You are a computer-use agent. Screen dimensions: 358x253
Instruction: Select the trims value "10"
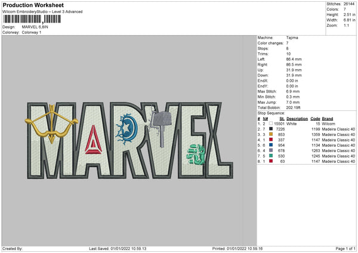click(x=288, y=54)
